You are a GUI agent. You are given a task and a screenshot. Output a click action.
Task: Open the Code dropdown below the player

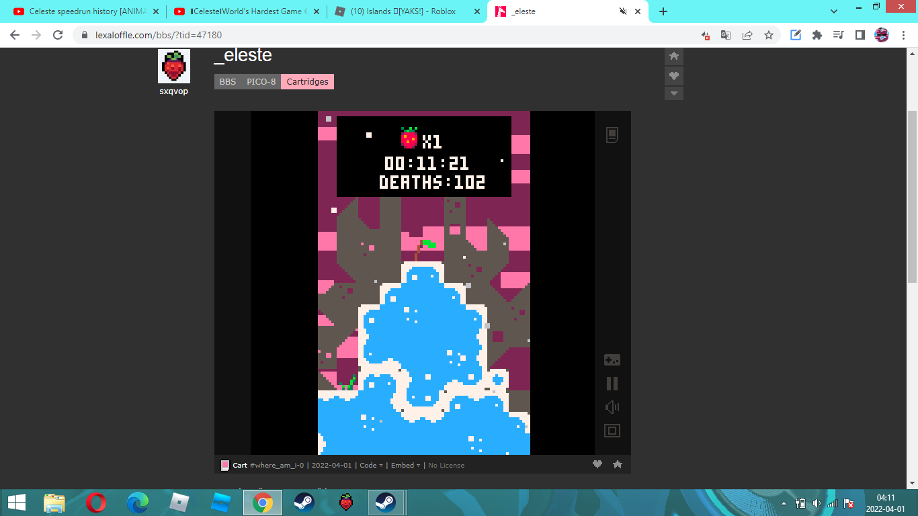372,465
